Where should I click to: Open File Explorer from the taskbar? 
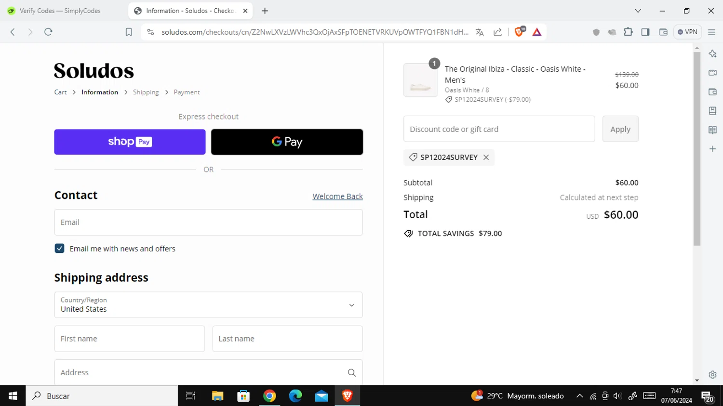pyautogui.click(x=217, y=396)
